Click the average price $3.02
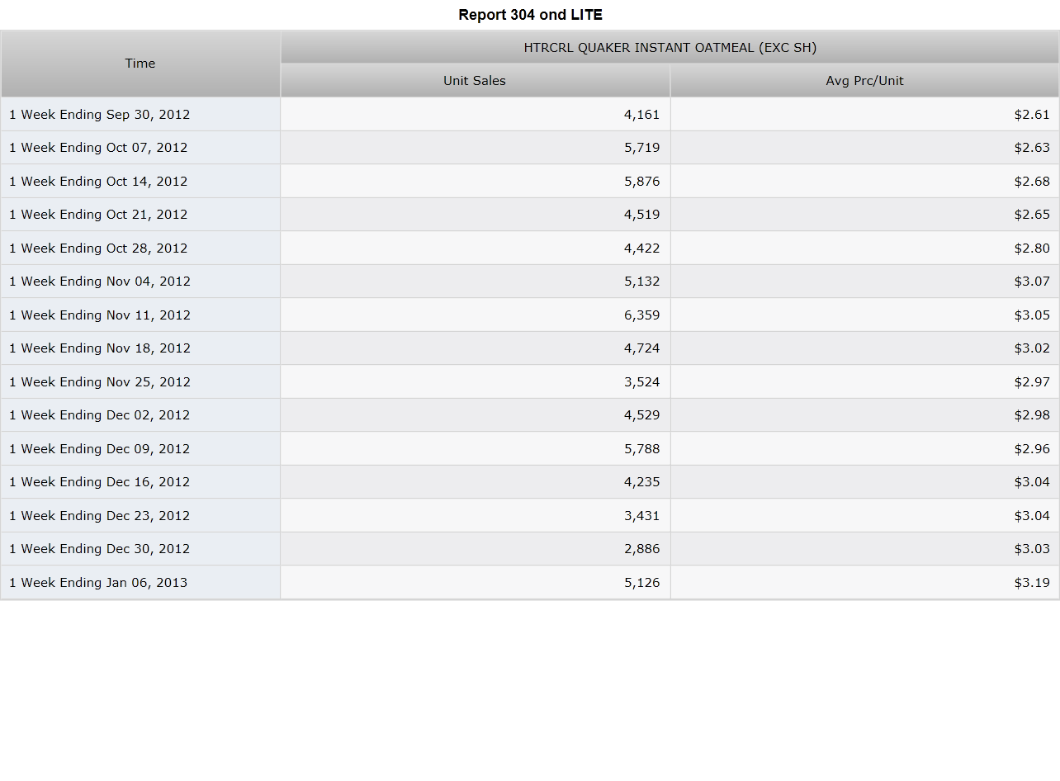The image size is (1060, 781). pyautogui.click(x=1032, y=348)
